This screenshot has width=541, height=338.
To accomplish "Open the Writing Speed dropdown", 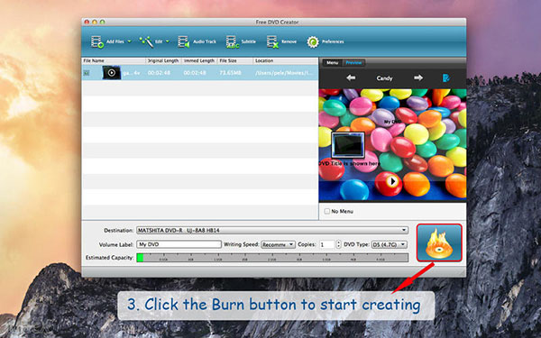I will [x=278, y=244].
